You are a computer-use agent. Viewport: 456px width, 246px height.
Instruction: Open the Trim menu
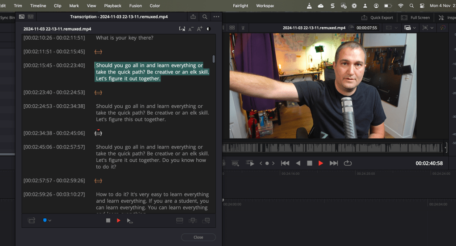[x=18, y=5]
